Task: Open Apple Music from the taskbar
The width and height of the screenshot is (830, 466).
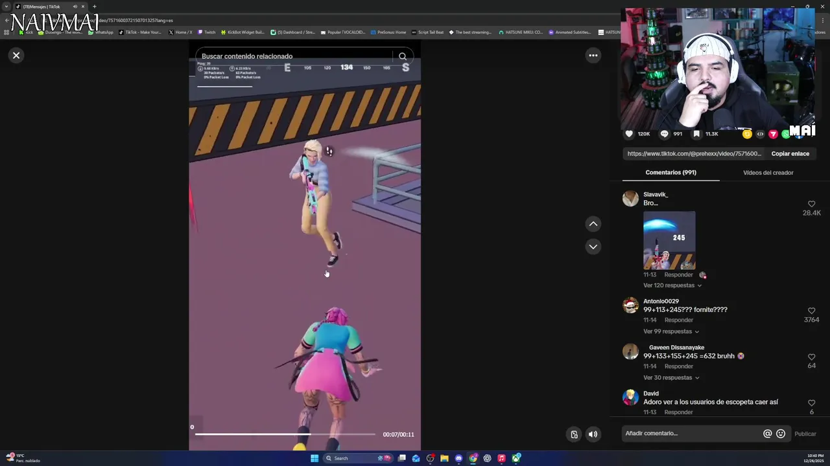Action: [501, 458]
